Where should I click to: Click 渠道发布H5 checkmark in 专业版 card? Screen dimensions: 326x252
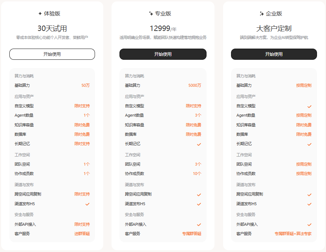tap(199, 204)
